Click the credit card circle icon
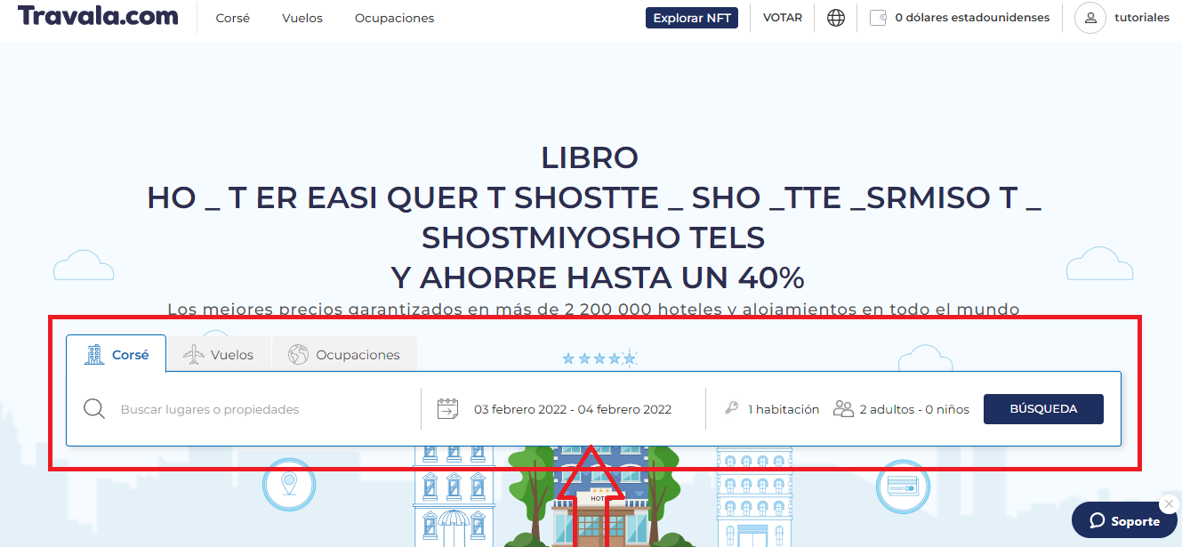The image size is (1182, 547). click(902, 485)
